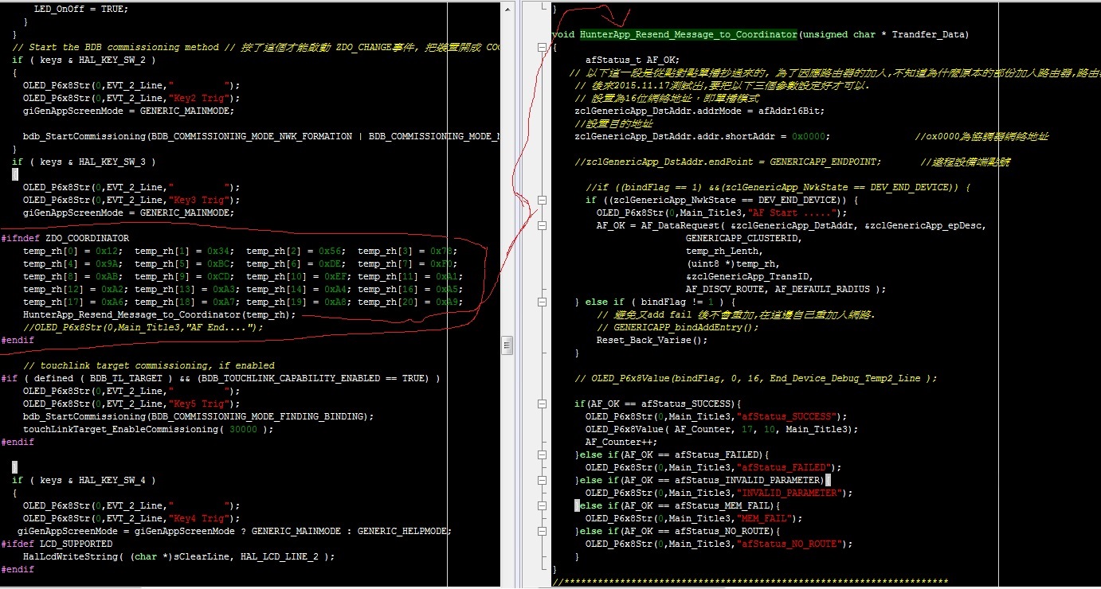
Task: Click the 'if ( keys & HAL_KEY_SW_4 )' line
Action: pyautogui.click(x=84, y=480)
